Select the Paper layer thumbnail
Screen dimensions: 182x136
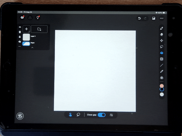click(26, 44)
